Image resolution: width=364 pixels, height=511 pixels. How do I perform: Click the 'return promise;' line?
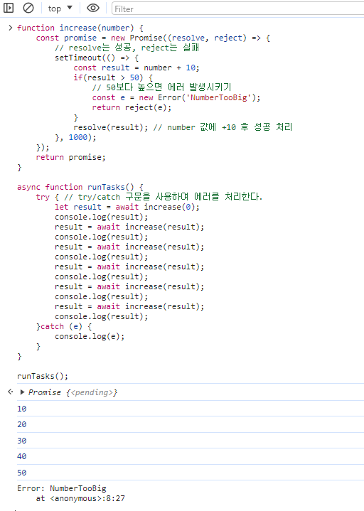tap(70, 157)
